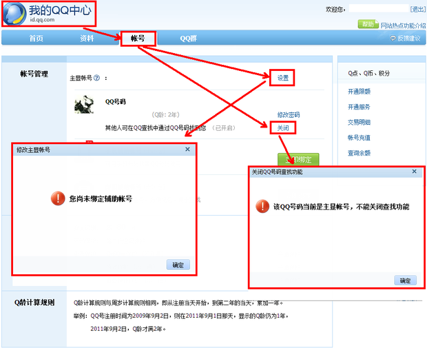This screenshot has width=427, height=348.
Task: Close the 修改主显帐号 dialog with X
Action: [x=187, y=149]
